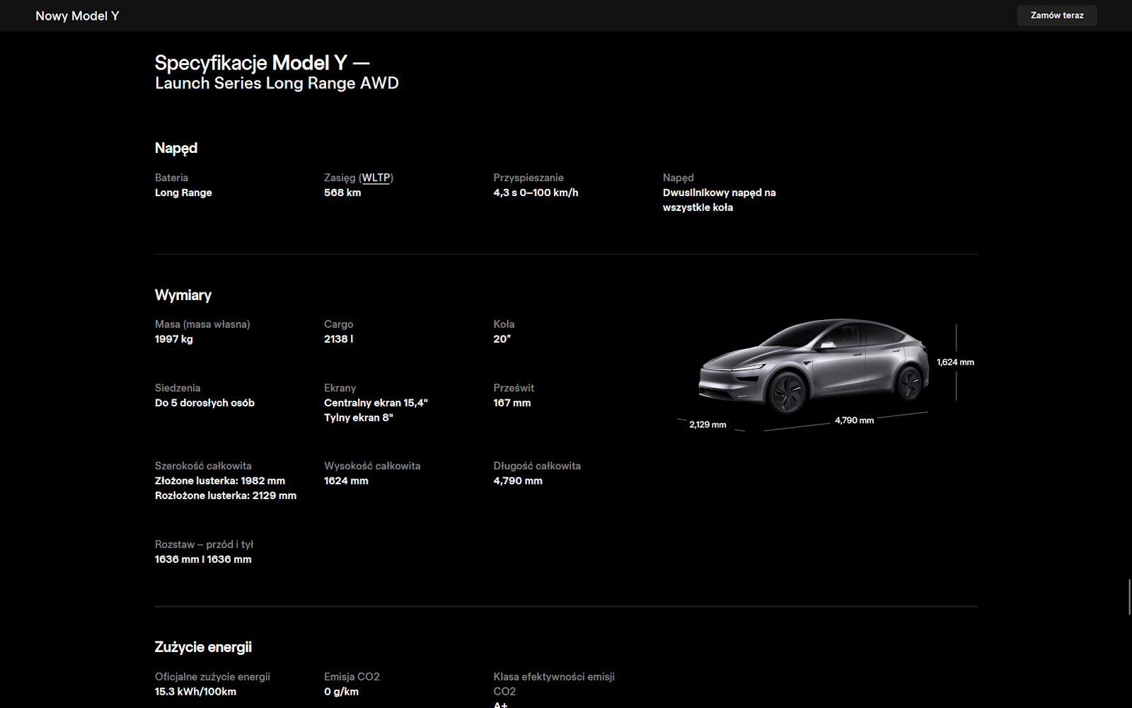
Task: Select overall length '4,790 mm' under Długość całkowita
Action: coord(518,481)
